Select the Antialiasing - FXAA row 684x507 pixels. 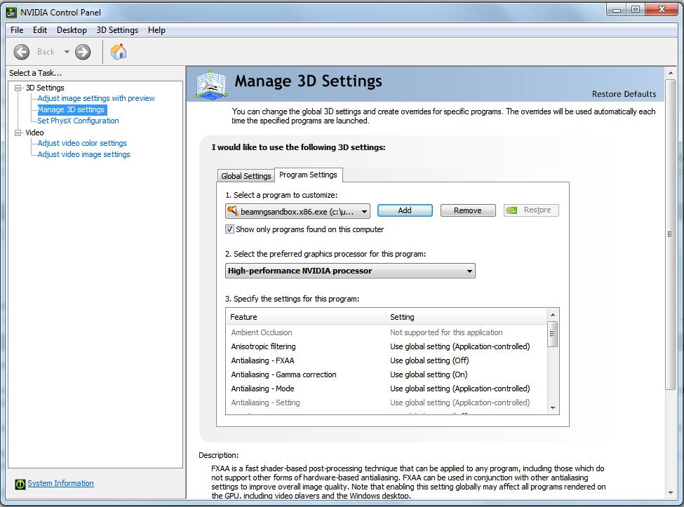386,360
